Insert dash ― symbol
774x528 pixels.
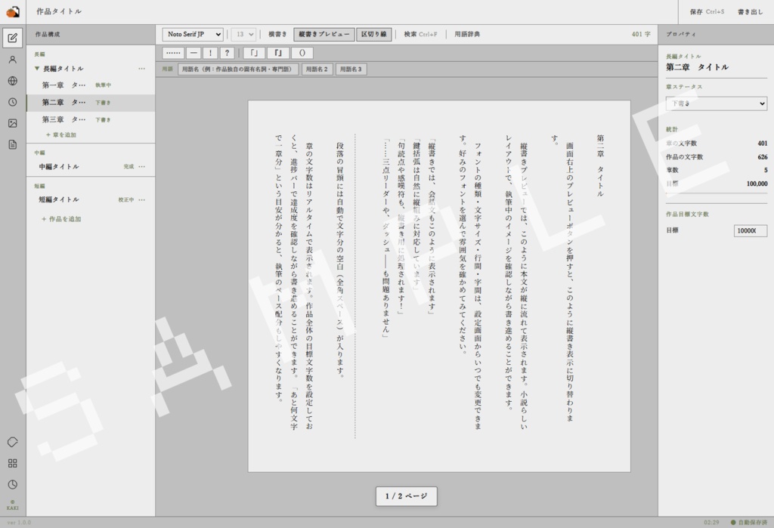193,53
